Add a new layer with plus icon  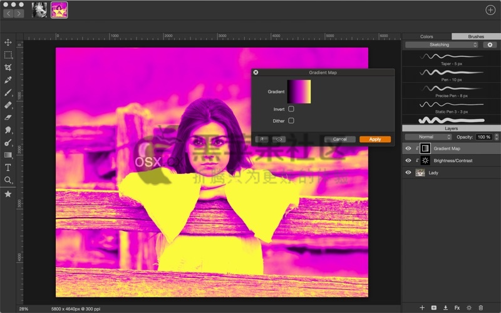422,307
